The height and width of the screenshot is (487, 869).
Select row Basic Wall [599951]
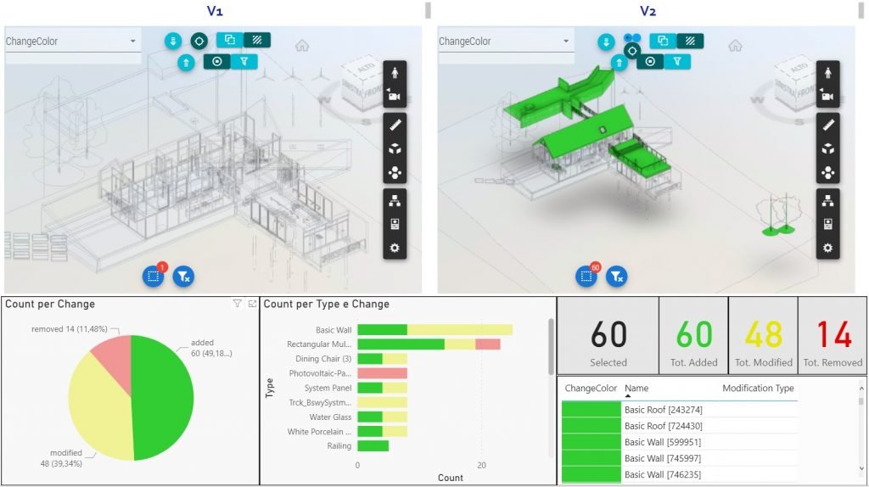[680, 442]
